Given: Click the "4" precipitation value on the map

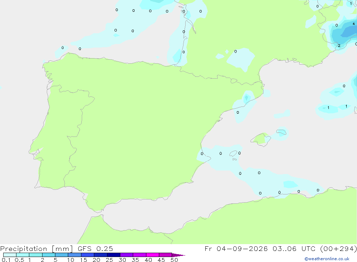Looking at the screenshot, I should point(353,24).
